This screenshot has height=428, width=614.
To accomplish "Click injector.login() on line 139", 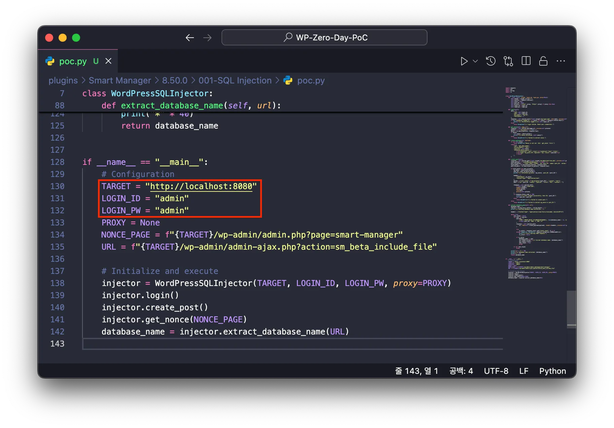I will coord(140,295).
